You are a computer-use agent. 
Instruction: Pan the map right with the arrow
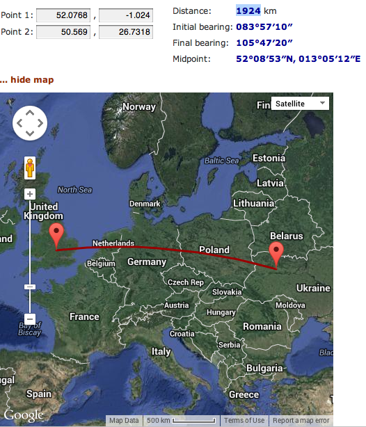tap(40, 123)
